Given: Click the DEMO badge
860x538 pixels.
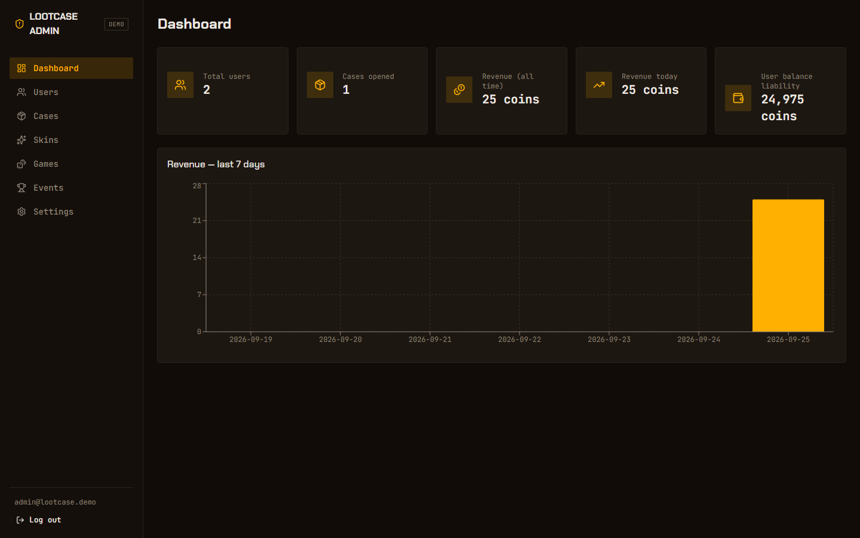Looking at the screenshot, I should [x=116, y=24].
